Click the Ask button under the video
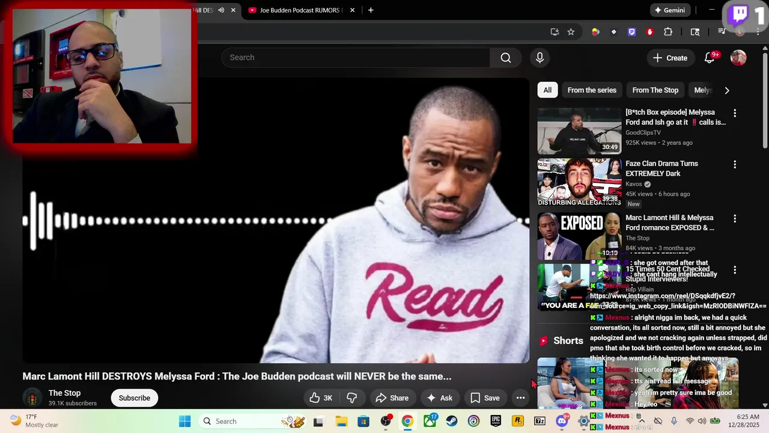Viewport: 769px width, 433px height. coord(439,398)
